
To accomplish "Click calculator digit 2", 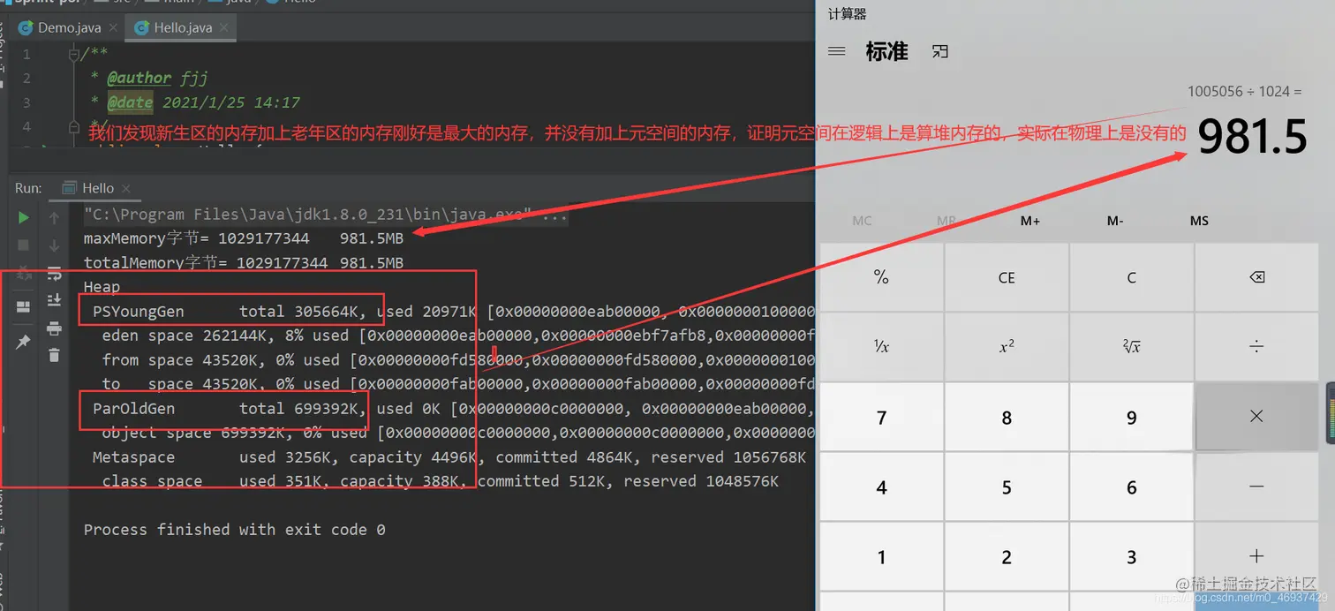I will tap(1007, 556).
